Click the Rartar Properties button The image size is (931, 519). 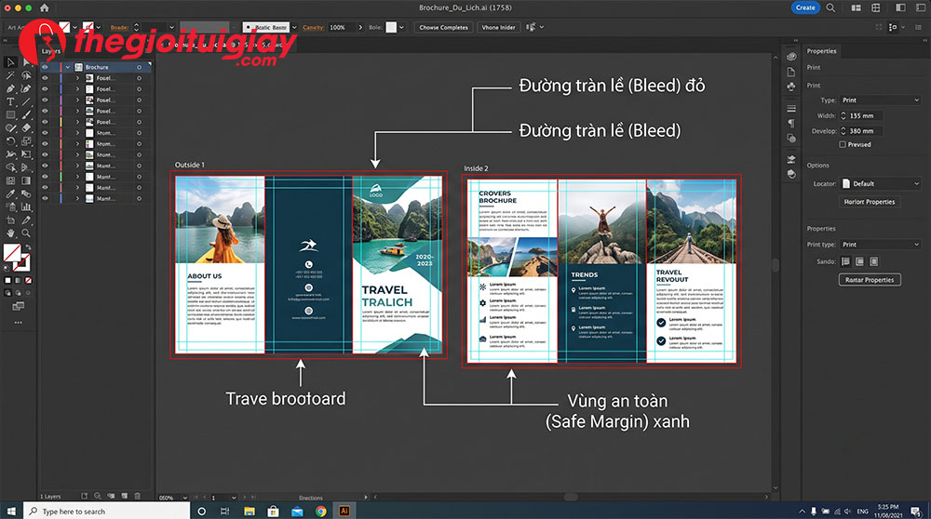(870, 280)
